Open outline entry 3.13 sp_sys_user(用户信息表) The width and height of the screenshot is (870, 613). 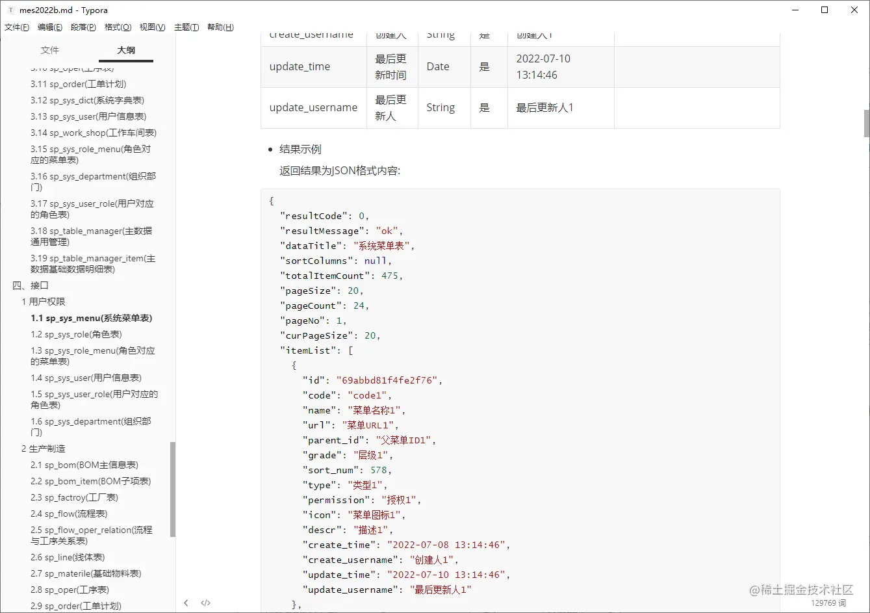(x=88, y=116)
